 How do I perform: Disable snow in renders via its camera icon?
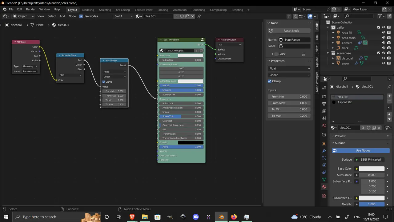(x=389, y=63)
